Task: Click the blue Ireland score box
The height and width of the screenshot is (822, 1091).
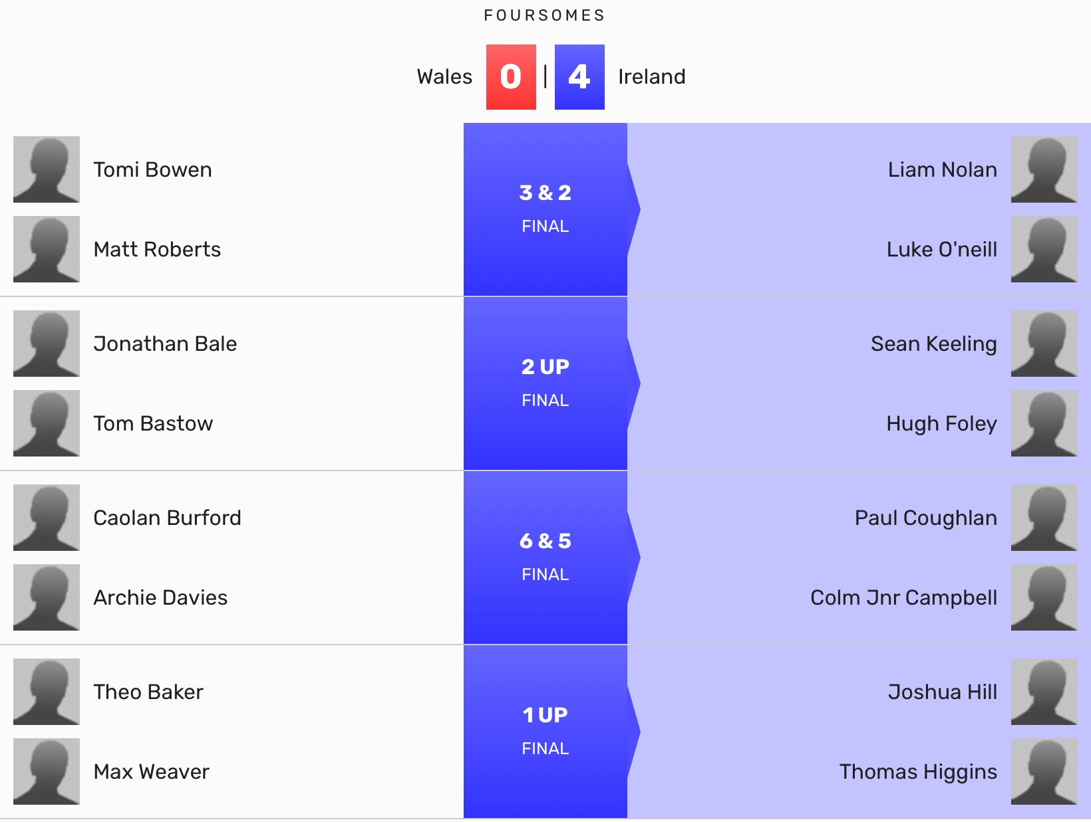Action: (x=579, y=77)
